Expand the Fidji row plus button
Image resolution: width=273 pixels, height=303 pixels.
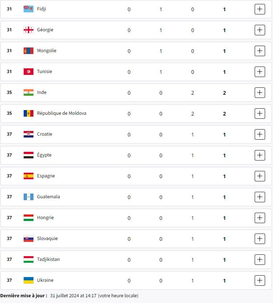pyautogui.click(x=260, y=9)
